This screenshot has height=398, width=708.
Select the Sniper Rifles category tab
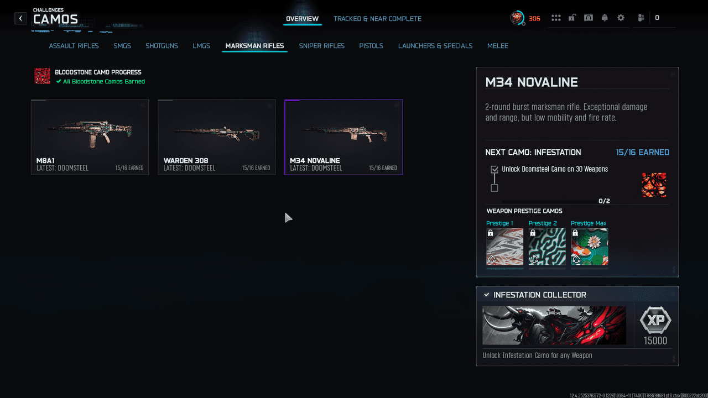pyautogui.click(x=321, y=46)
